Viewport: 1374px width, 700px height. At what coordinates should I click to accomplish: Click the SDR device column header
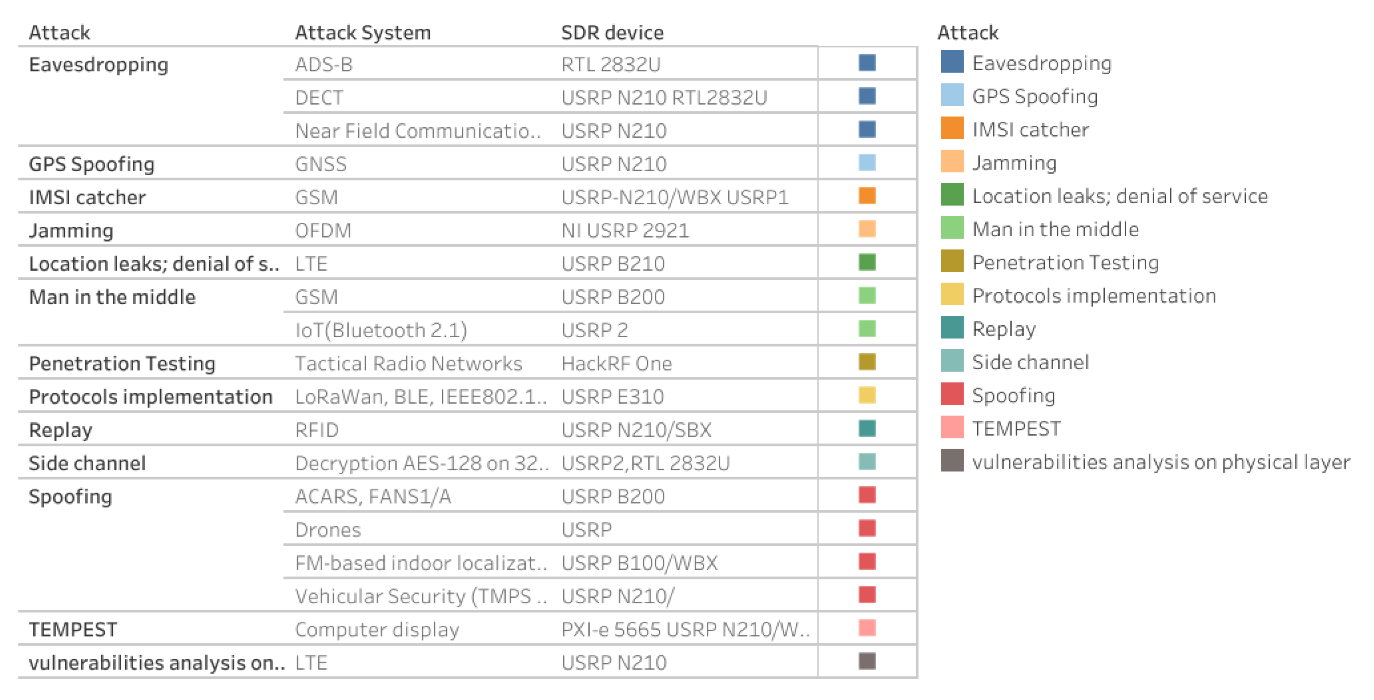click(x=612, y=32)
